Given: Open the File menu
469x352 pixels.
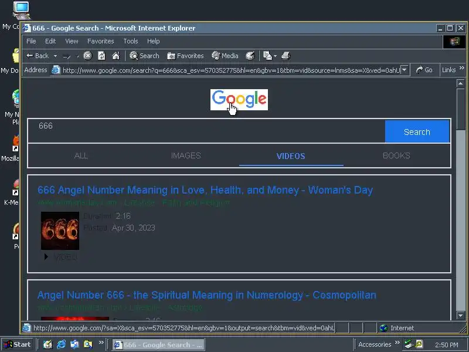Looking at the screenshot, I should point(31,41).
